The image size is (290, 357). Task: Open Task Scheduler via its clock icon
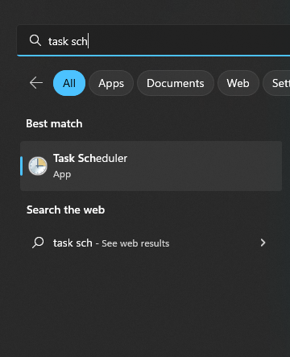(38, 166)
